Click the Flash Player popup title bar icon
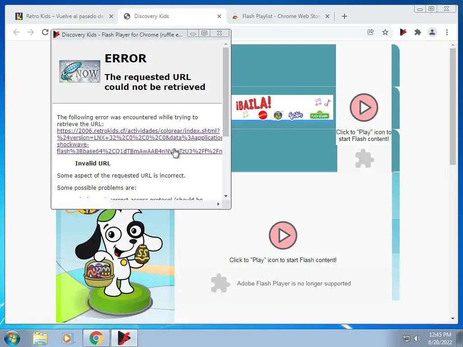This screenshot has height=347, width=463. point(57,34)
